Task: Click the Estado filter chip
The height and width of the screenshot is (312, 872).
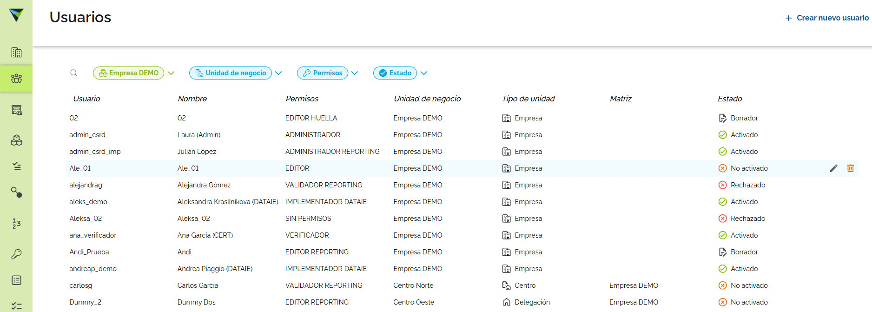Action: (395, 73)
